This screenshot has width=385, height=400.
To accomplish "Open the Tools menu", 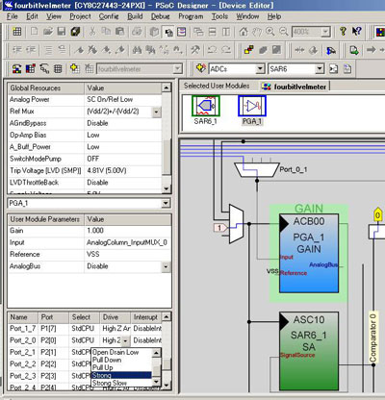I will pos(219,16).
